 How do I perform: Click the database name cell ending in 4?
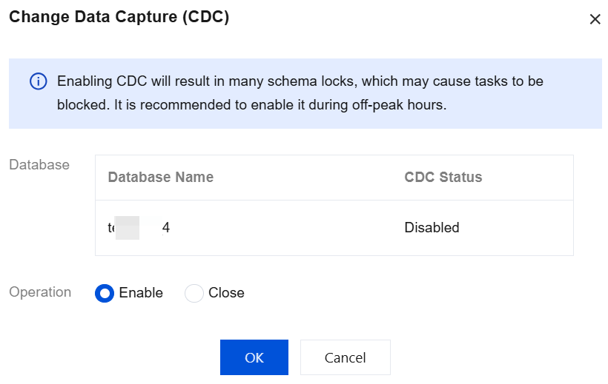tap(139, 228)
